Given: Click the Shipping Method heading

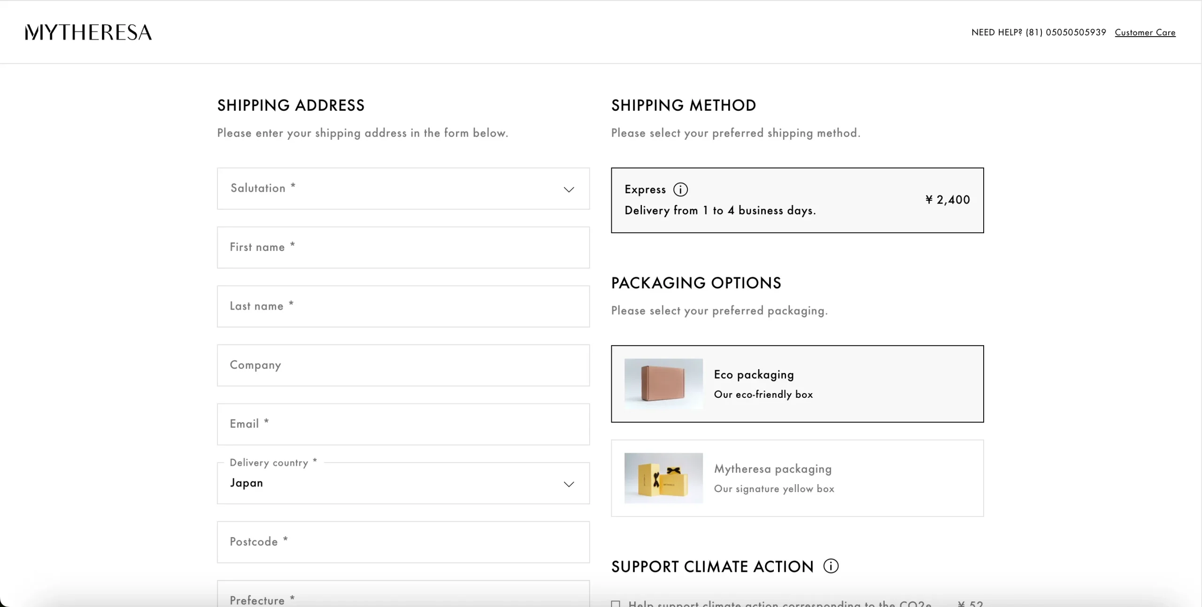Looking at the screenshot, I should (684, 105).
